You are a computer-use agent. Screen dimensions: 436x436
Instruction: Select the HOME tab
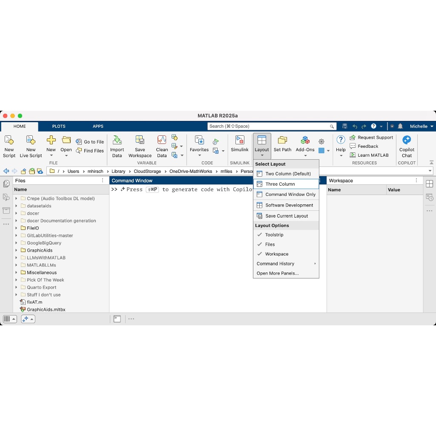pos(20,126)
